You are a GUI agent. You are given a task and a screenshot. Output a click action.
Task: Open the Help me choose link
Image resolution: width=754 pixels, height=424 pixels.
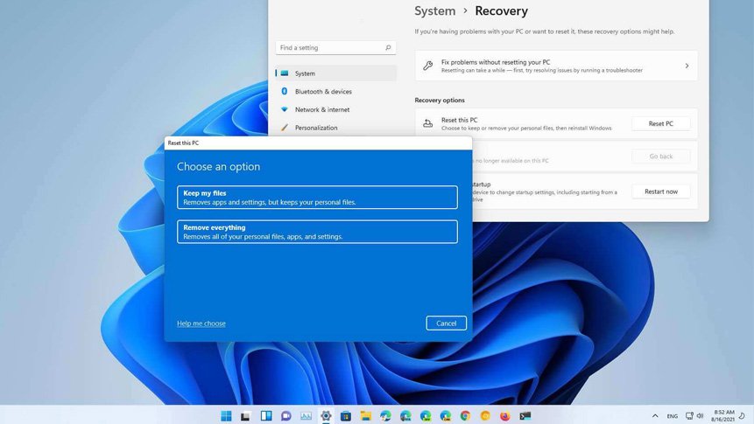click(x=201, y=323)
